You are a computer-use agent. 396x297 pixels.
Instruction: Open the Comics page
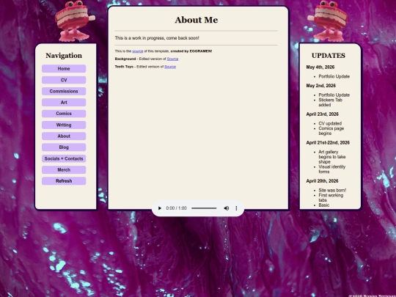(64, 114)
